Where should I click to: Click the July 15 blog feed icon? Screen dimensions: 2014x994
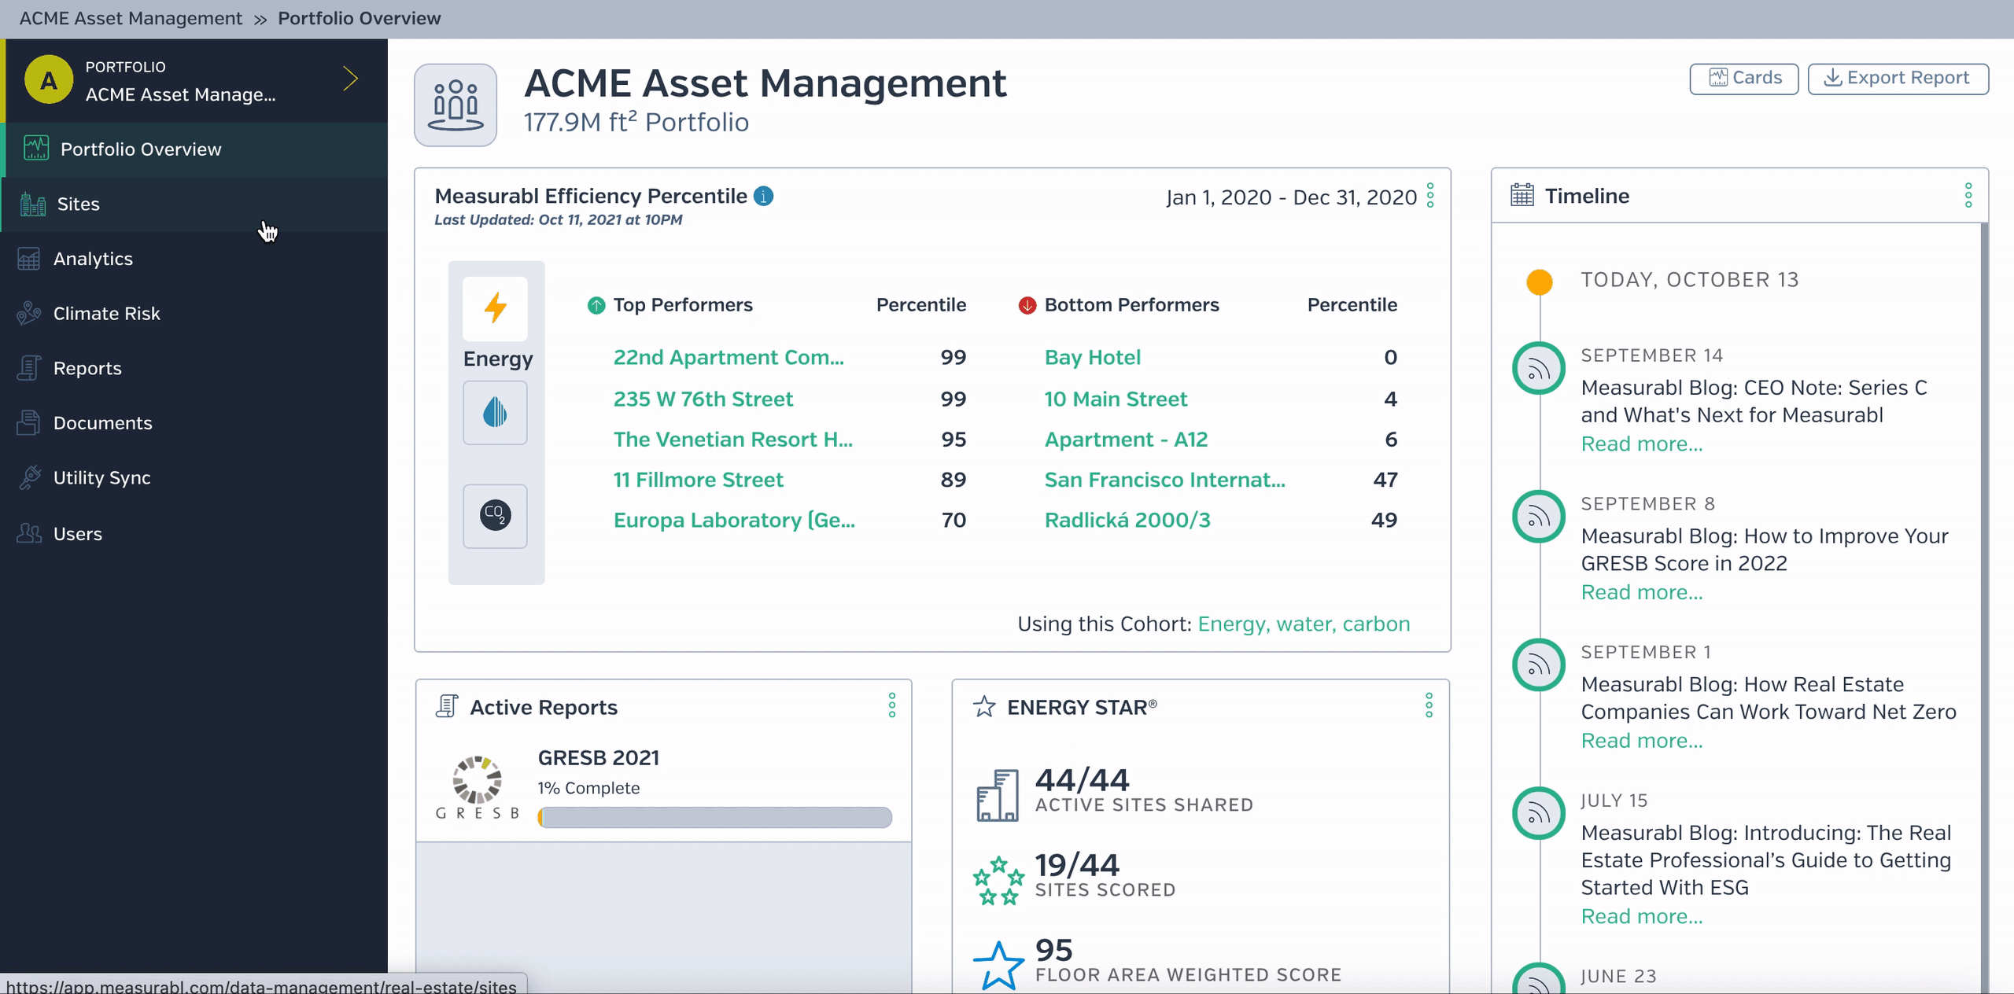1539,814
